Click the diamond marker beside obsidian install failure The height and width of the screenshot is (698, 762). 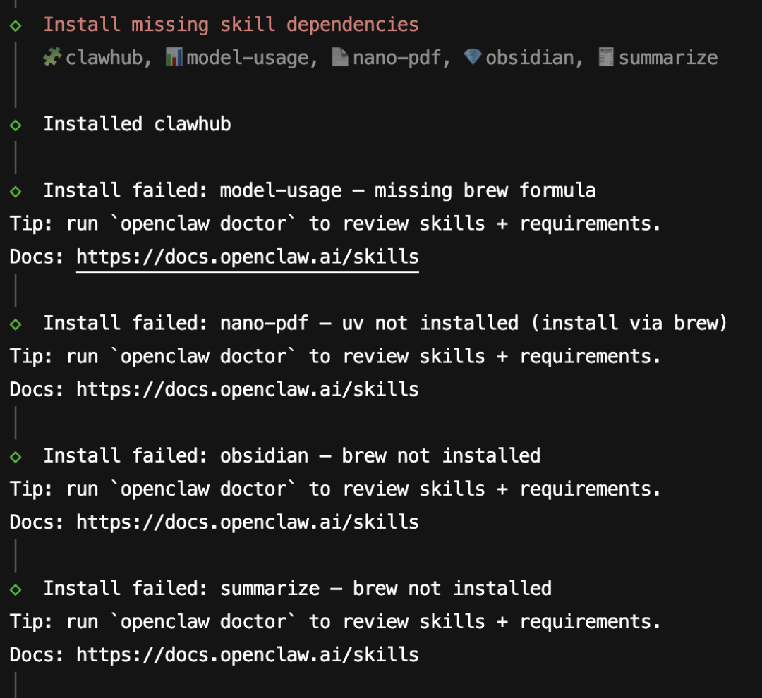click(16, 456)
